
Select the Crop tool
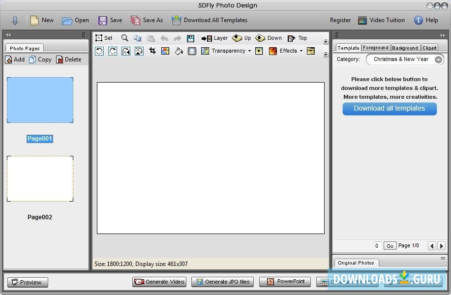click(x=152, y=51)
